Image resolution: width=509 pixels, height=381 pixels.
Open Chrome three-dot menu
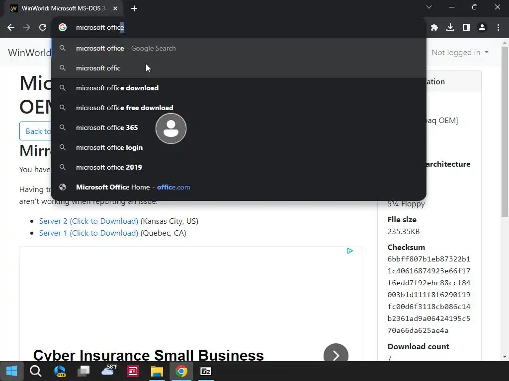tap(498, 28)
